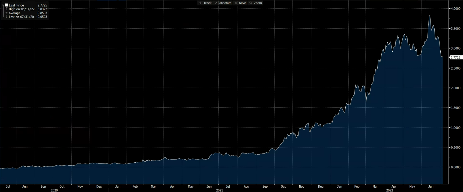Viewport: 463px width, 192px height.
Task: Click the Low marker icon in legend
Action: click(x=7, y=17)
